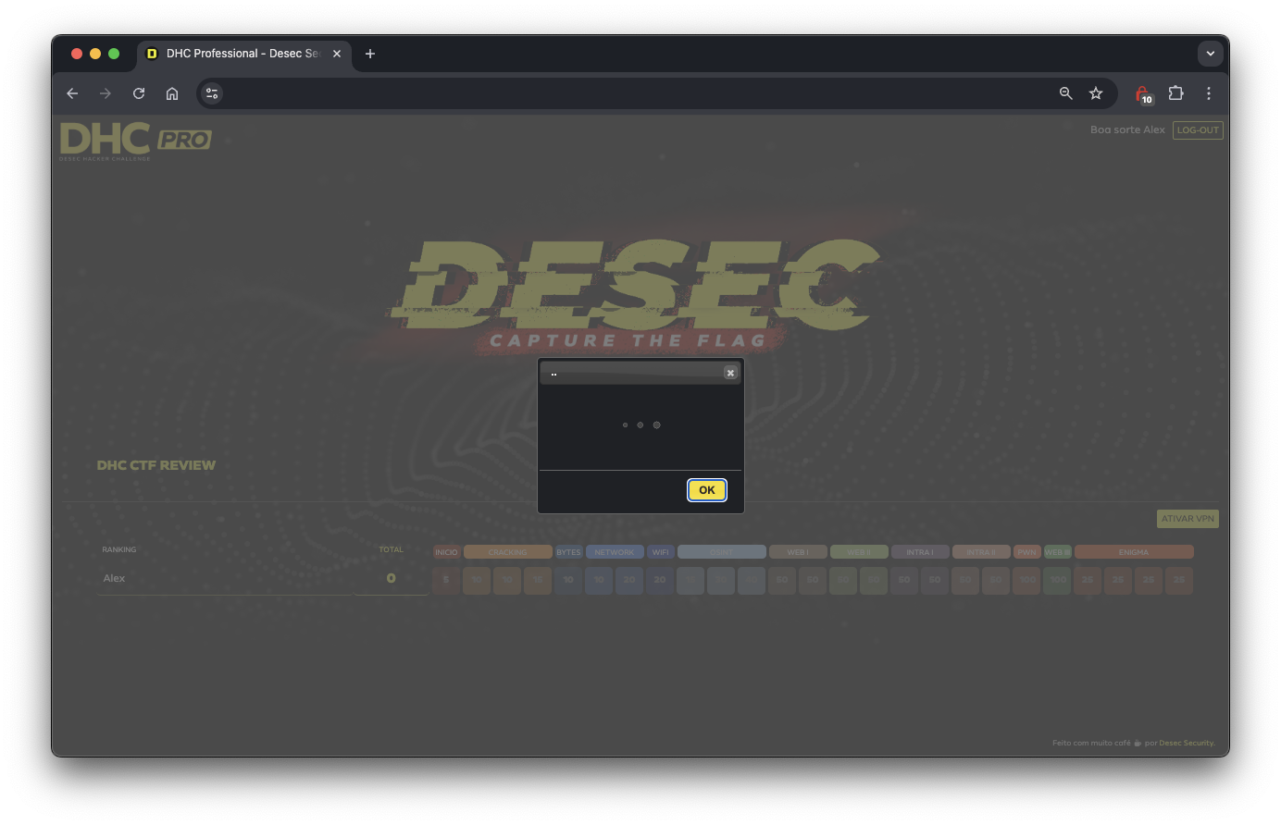1281x825 pixels.
Task: Click the browser back arrow
Action: tap(72, 93)
